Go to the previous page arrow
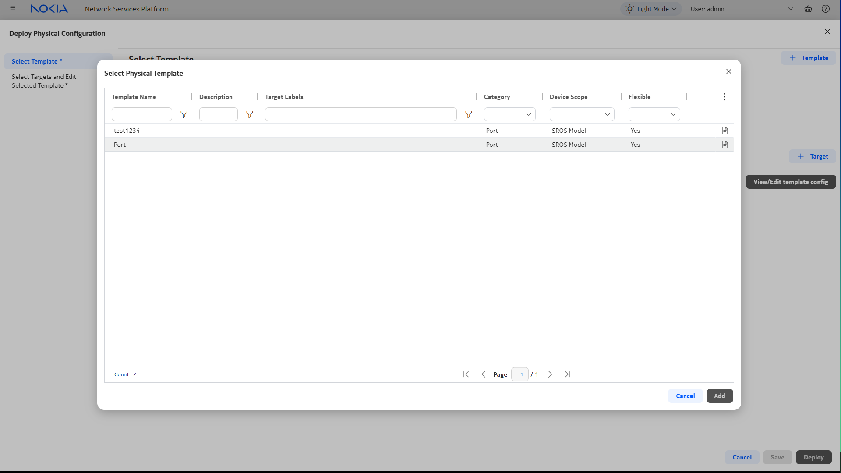 484,374
